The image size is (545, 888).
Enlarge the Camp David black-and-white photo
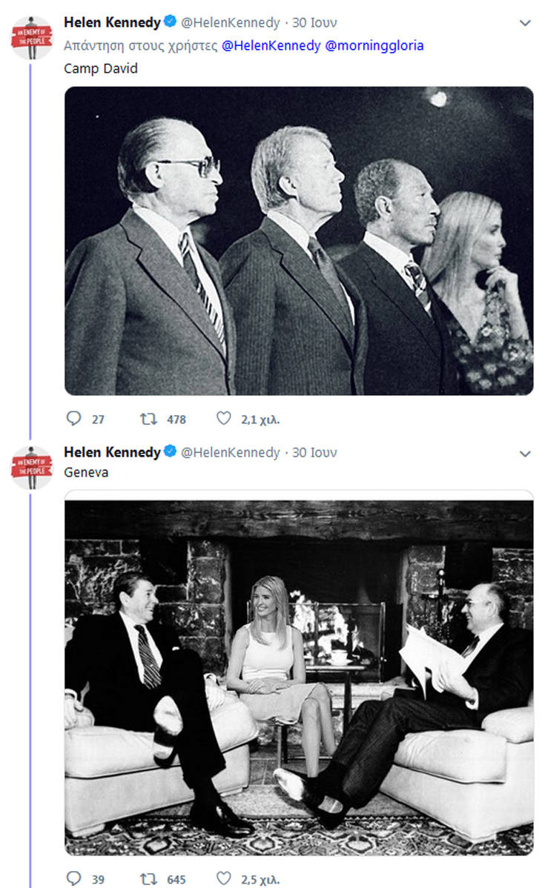(299, 241)
